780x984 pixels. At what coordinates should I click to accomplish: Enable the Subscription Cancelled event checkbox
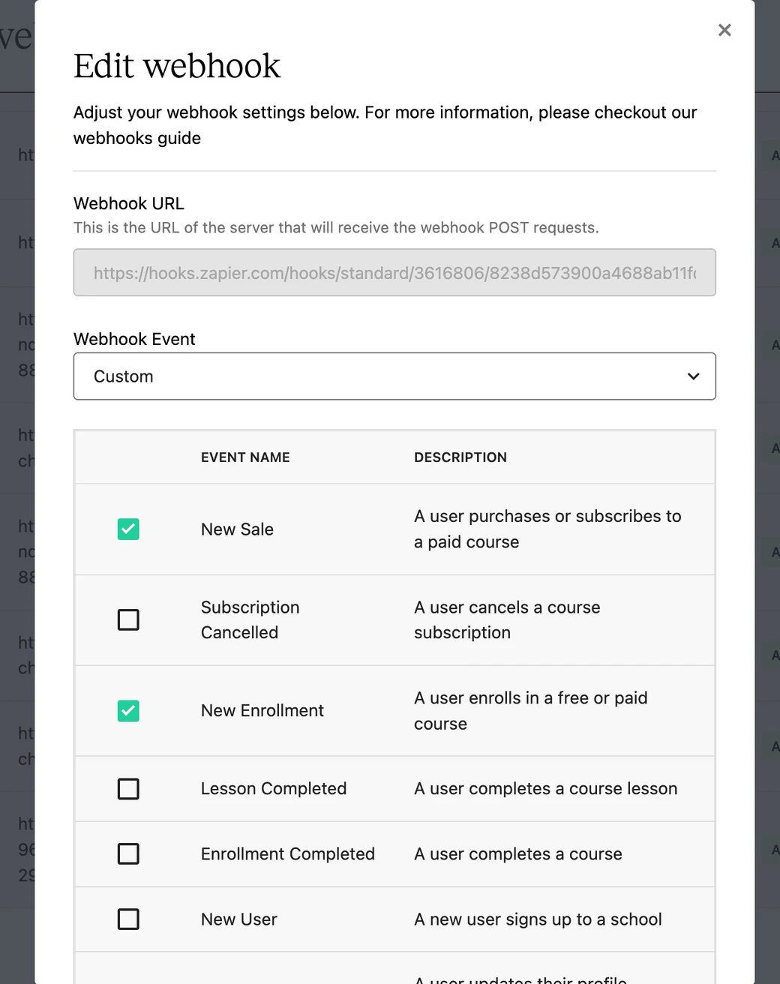point(128,620)
